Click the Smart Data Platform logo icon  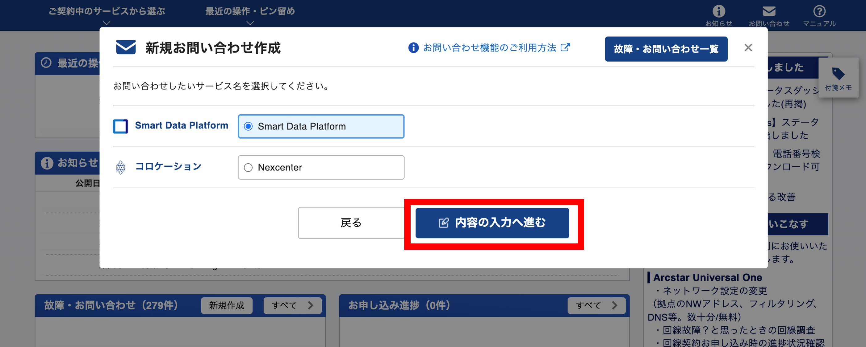(120, 126)
